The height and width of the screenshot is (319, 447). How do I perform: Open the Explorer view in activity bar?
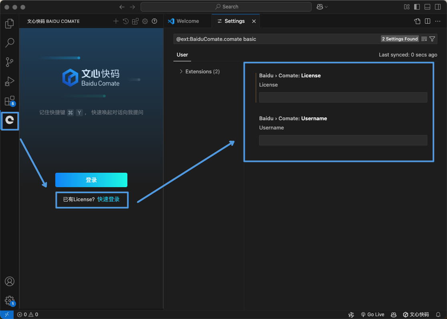pyautogui.click(x=9, y=23)
